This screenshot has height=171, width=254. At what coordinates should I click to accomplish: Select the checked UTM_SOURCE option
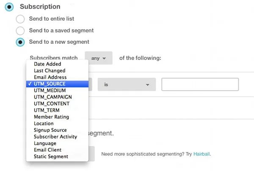pyautogui.click(x=50, y=84)
